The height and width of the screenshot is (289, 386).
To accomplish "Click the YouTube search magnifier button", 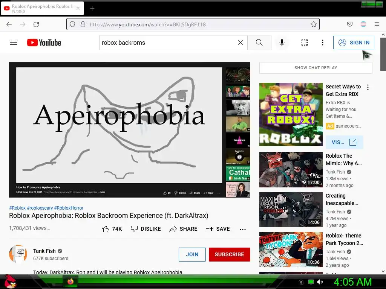I will pos(259,43).
